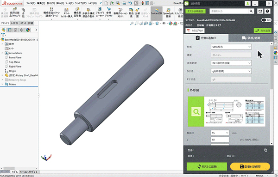
Task: Click the green pin icon in design panel
Action: [247, 3]
